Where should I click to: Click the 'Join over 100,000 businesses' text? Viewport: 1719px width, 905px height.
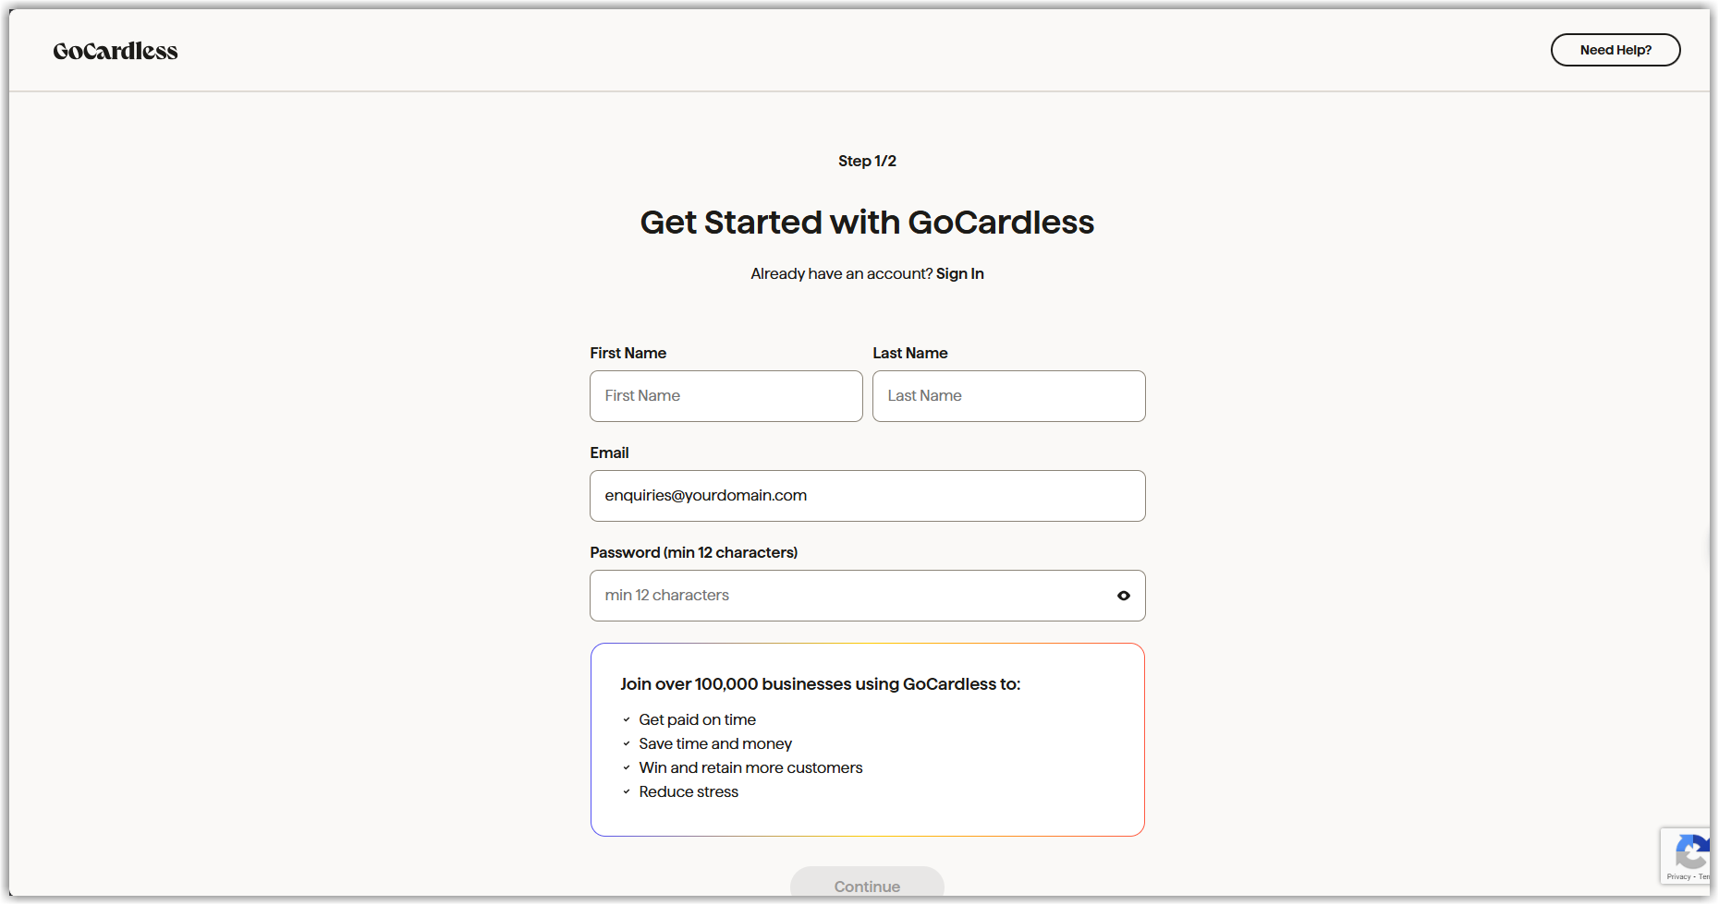tap(820, 684)
